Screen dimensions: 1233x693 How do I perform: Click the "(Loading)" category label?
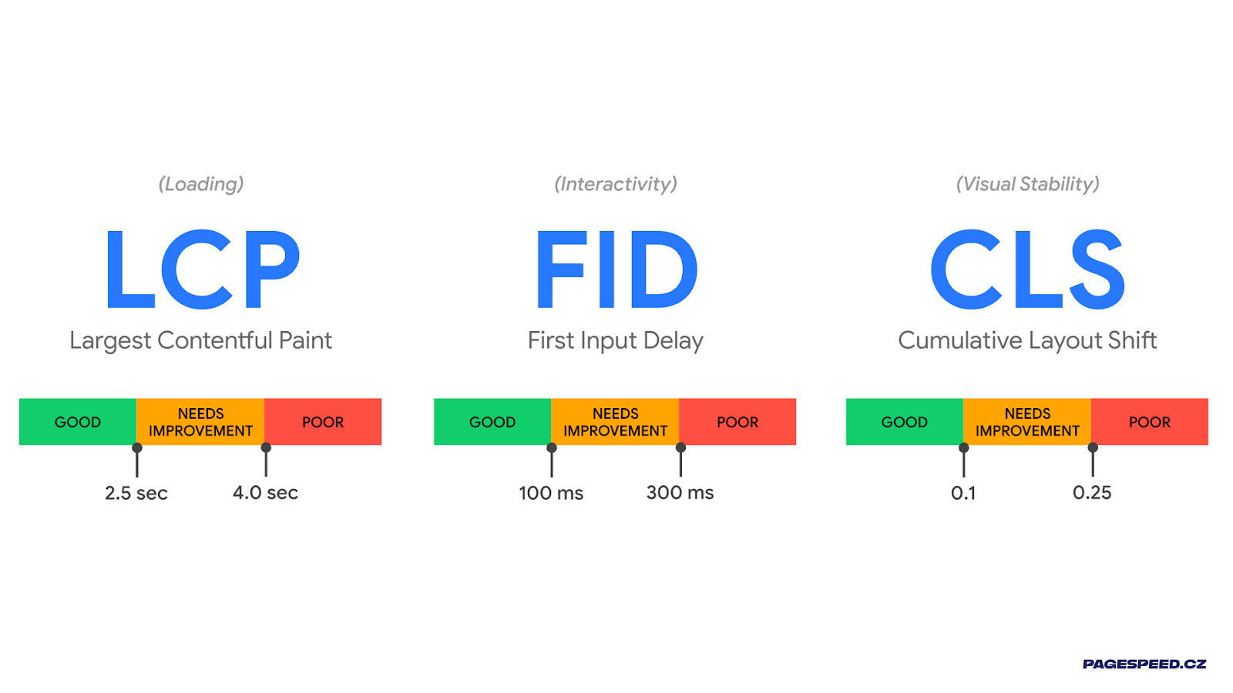click(x=201, y=184)
